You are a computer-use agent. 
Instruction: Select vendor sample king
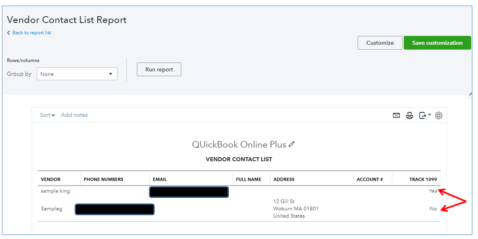coord(56,191)
